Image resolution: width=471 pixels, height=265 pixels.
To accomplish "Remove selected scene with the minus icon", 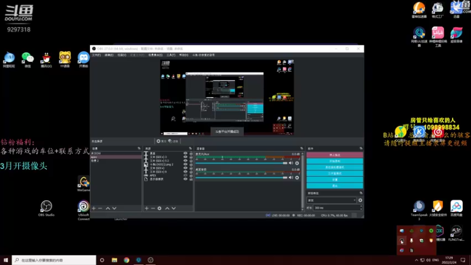I will (100, 208).
